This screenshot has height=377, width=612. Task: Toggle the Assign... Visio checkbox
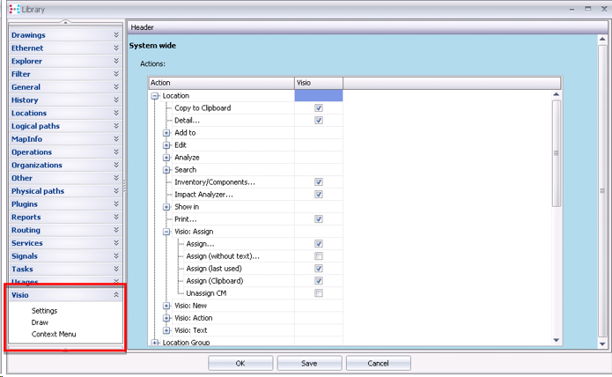319,244
